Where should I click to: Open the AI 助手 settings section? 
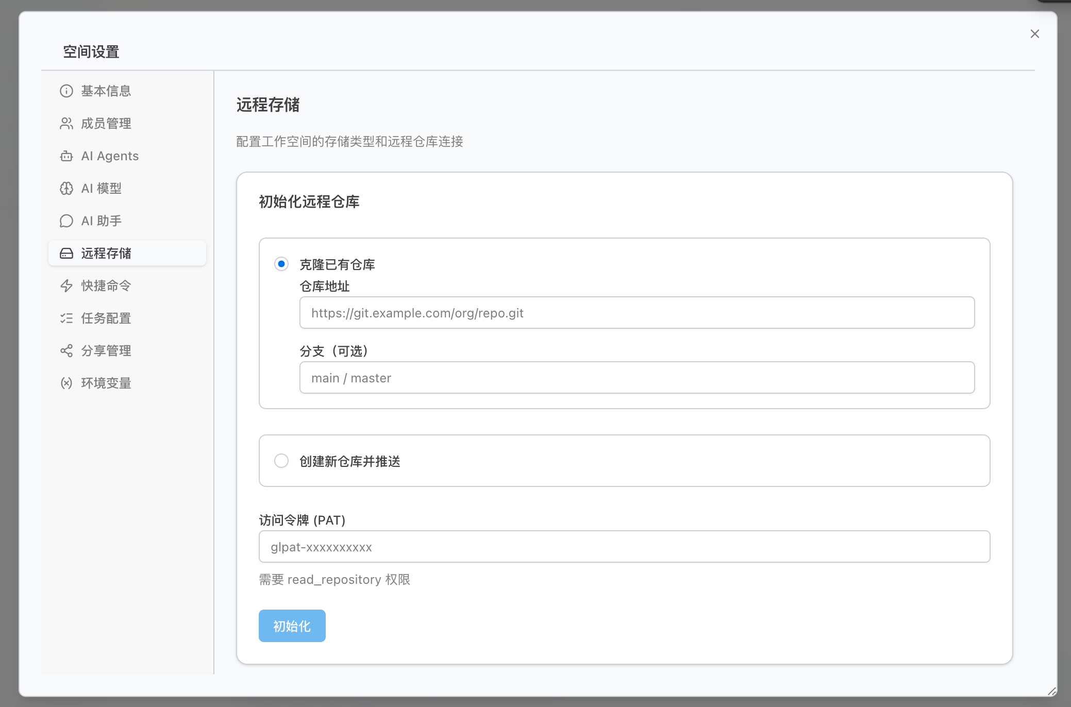(101, 221)
